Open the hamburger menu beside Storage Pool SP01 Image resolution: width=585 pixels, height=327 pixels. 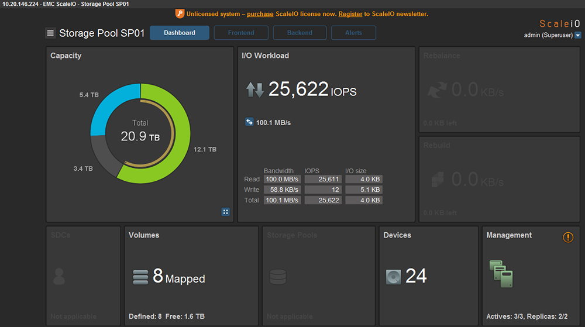click(x=50, y=33)
